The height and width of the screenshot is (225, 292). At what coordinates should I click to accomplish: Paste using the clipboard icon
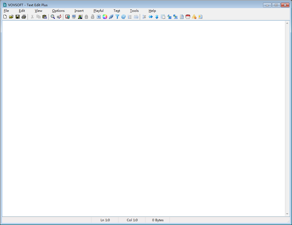coord(45,17)
